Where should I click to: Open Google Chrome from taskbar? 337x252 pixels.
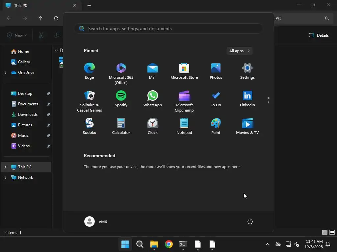tap(169, 244)
